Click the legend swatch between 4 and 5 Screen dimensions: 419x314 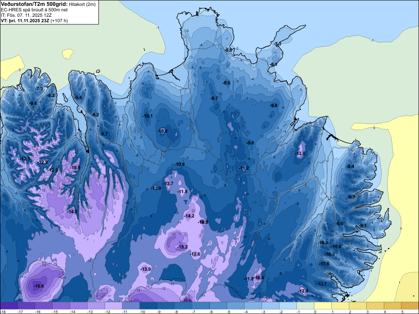393,306
